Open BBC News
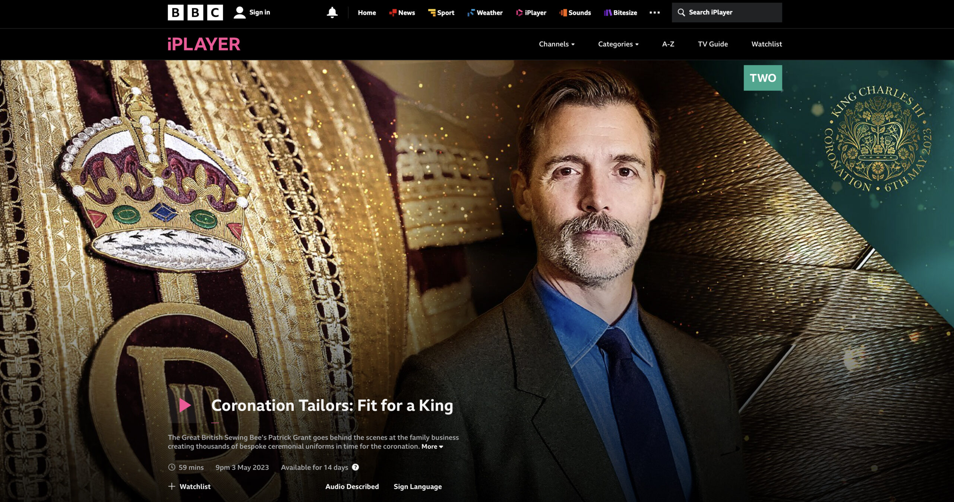Screen dimensions: 954x502 (x=402, y=13)
